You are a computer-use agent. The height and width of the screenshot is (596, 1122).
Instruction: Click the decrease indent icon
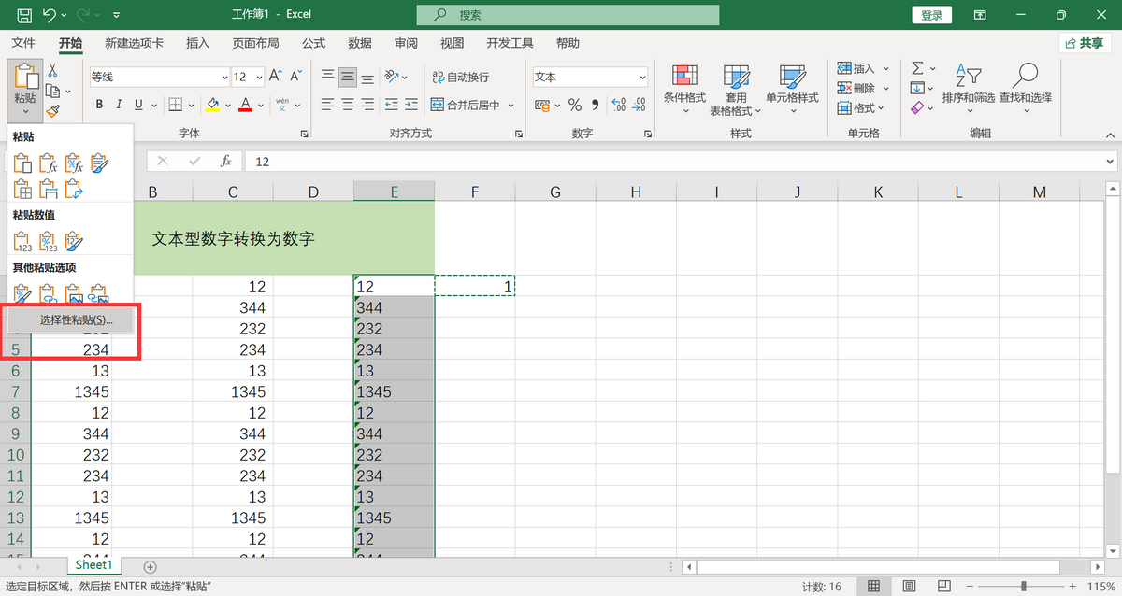click(391, 105)
